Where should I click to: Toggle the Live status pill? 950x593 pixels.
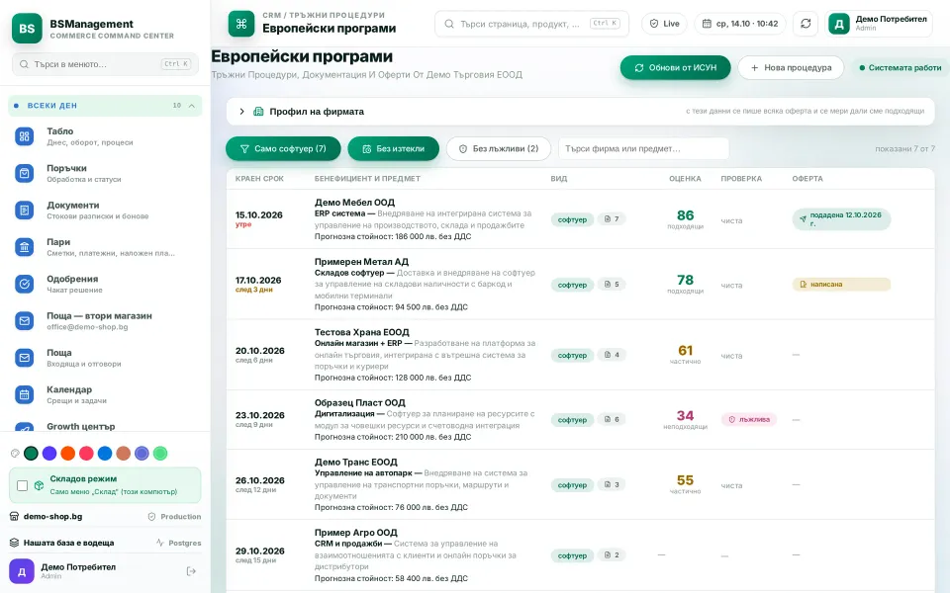tap(664, 24)
